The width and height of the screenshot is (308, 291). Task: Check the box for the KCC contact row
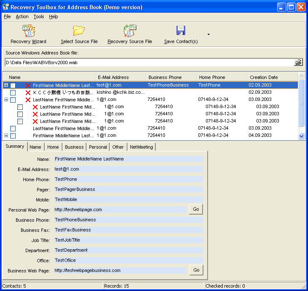[13, 92]
